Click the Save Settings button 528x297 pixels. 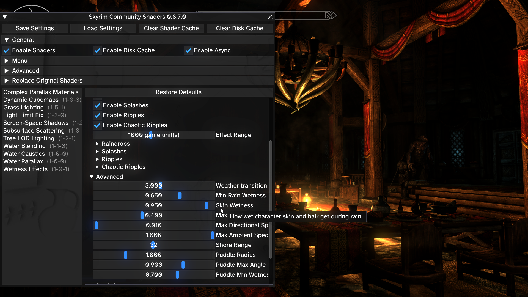pyautogui.click(x=35, y=28)
